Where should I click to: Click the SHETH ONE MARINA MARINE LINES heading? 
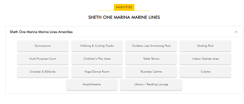pos(124,17)
